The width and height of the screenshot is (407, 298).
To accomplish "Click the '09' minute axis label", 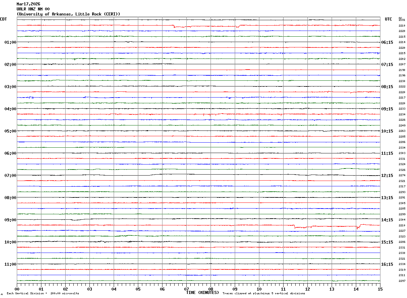I will pos(235,289).
